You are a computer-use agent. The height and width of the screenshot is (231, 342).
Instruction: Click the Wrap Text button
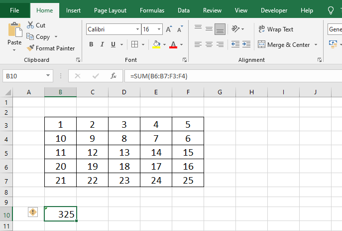(276, 29)
